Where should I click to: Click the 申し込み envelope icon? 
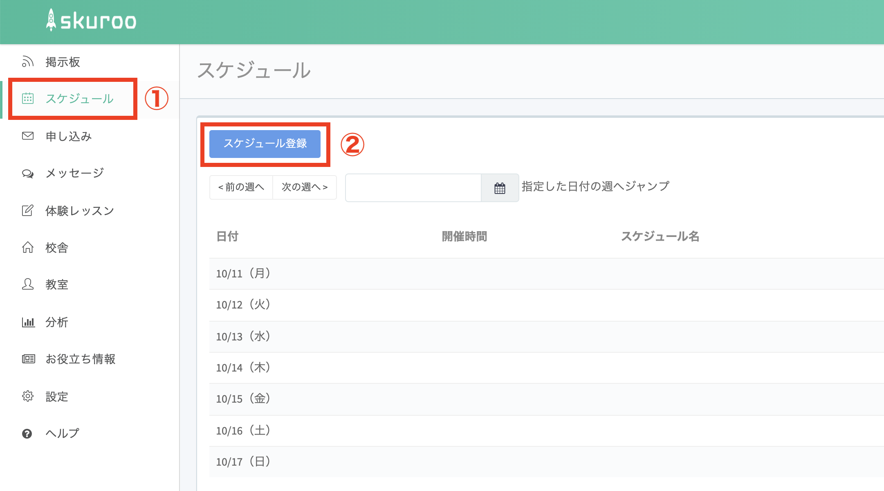point(27,136)
